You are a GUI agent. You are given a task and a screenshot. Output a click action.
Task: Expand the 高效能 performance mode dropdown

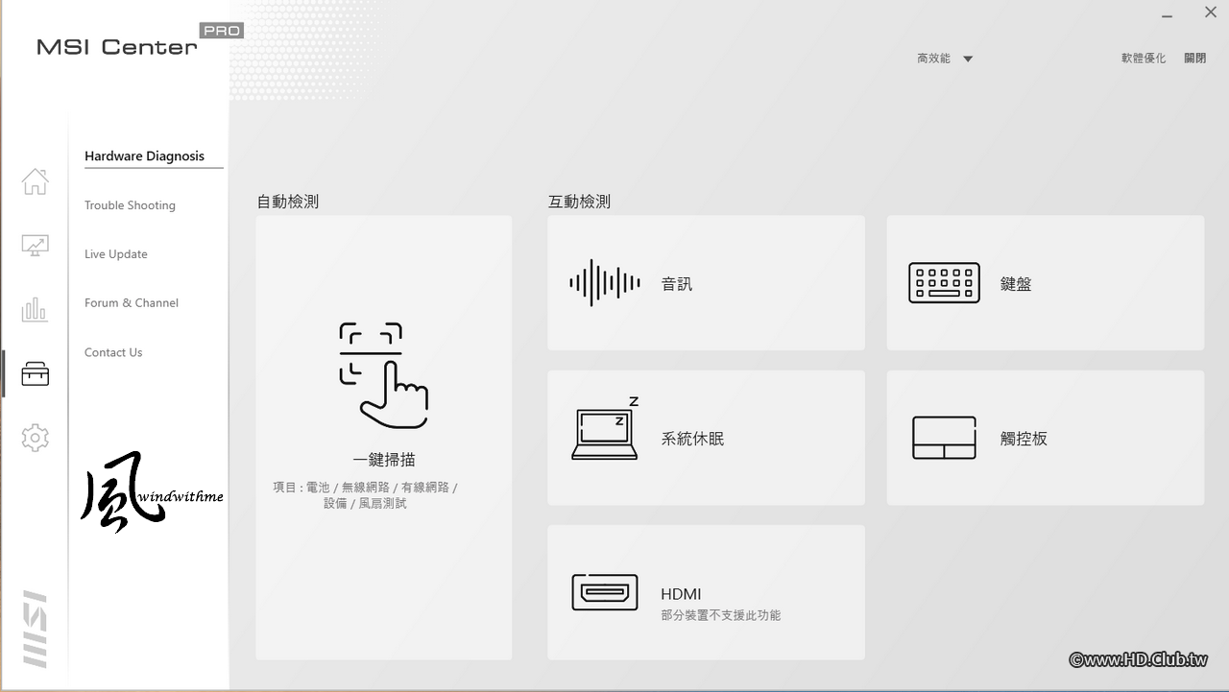(x=945, y=59)
